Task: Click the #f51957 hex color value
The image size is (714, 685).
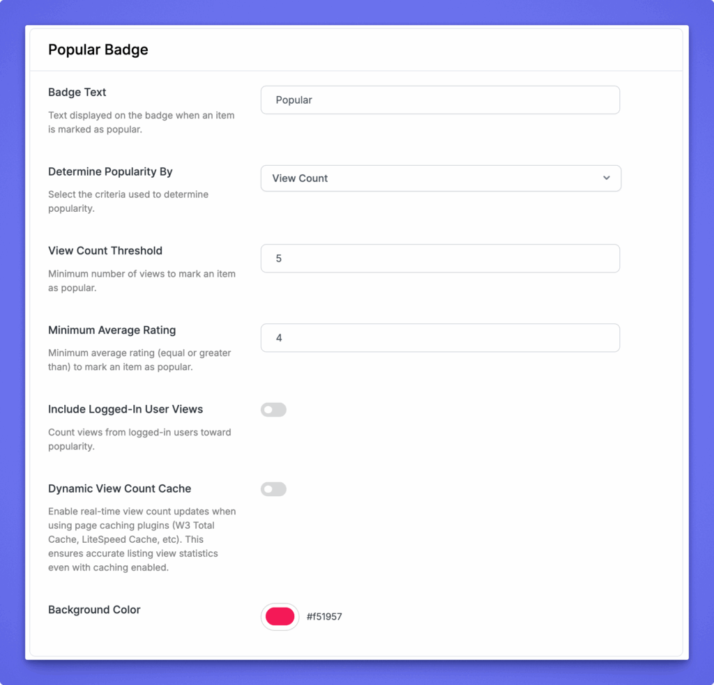Action: [x=324, y=617]
